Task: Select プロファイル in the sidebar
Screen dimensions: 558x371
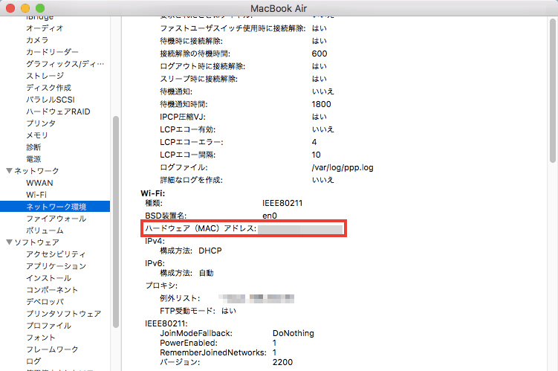Action: 48,326
